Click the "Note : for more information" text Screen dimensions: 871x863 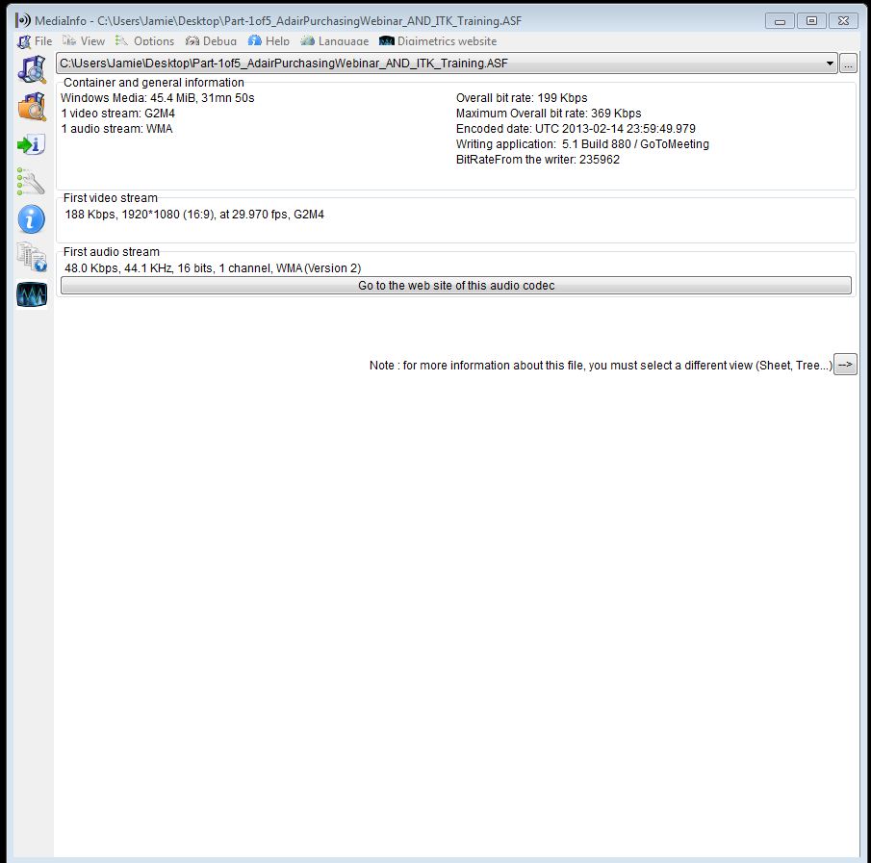[x=601, y=366]
